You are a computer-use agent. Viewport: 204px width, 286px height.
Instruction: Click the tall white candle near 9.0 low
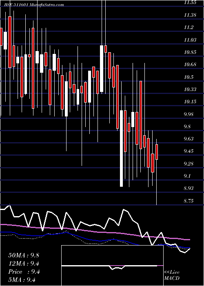(121, 148)
